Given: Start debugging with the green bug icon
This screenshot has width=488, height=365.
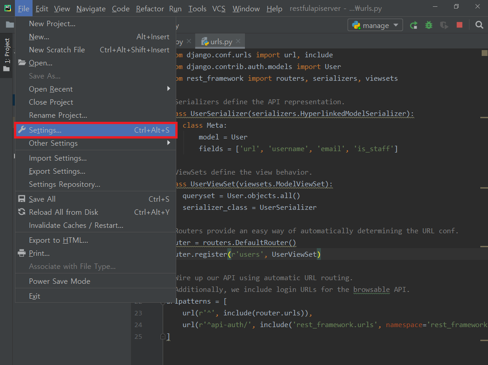Looking at the screenshot, I should [x=429, y=25].
